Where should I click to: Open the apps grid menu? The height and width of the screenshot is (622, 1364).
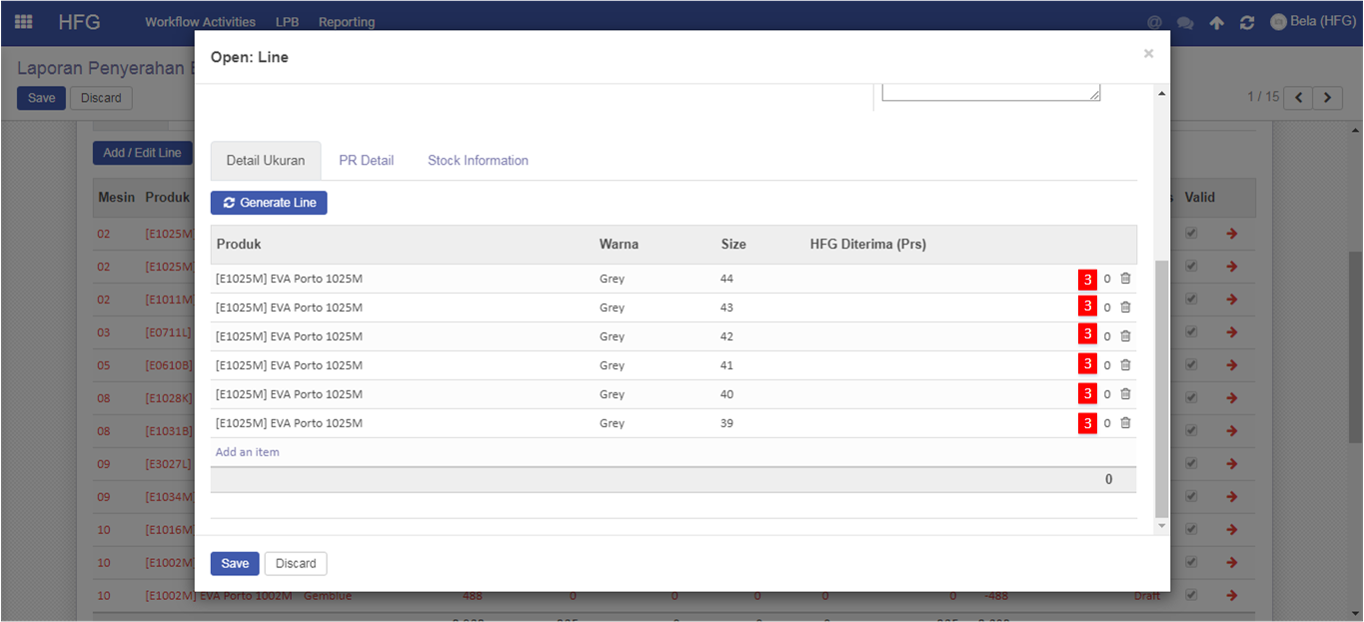pyautogui.click(x=23, y=21)
